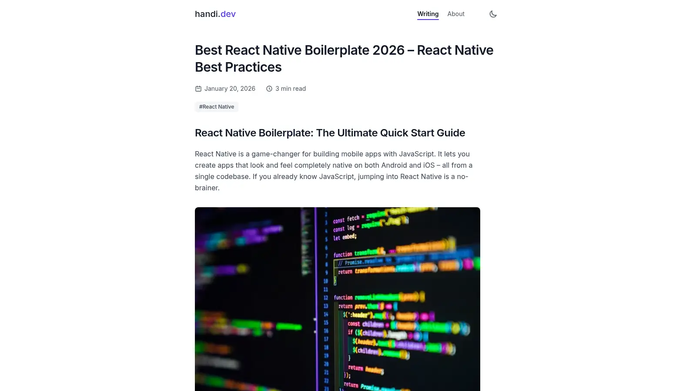The height and width of the screenshot is (391, 696).
Task: Click the article title Best React Native Boilerplate 2026
Action: 344,59
